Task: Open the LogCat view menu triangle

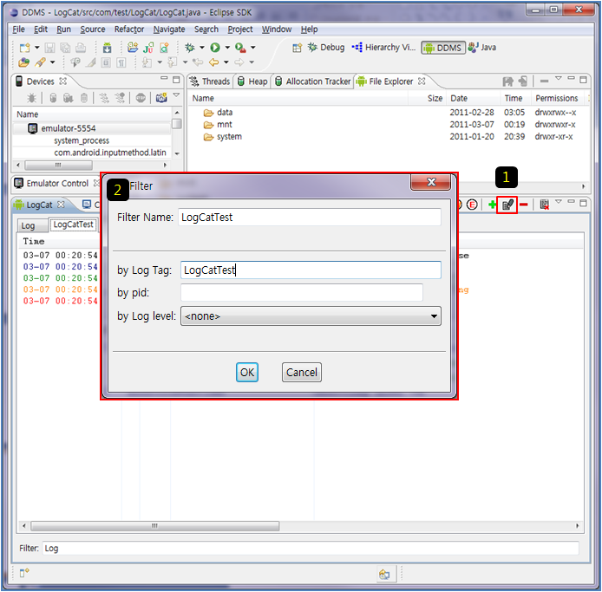Action: click(x=559, y=201)
